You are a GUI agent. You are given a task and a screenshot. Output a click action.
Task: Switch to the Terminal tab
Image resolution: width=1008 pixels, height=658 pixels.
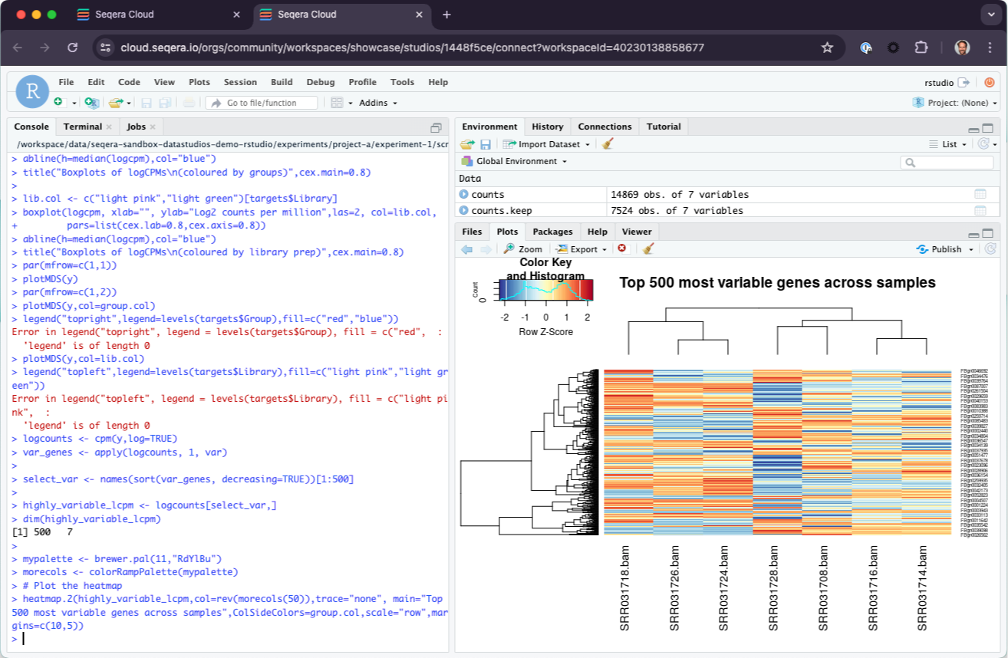coord(83,127)
